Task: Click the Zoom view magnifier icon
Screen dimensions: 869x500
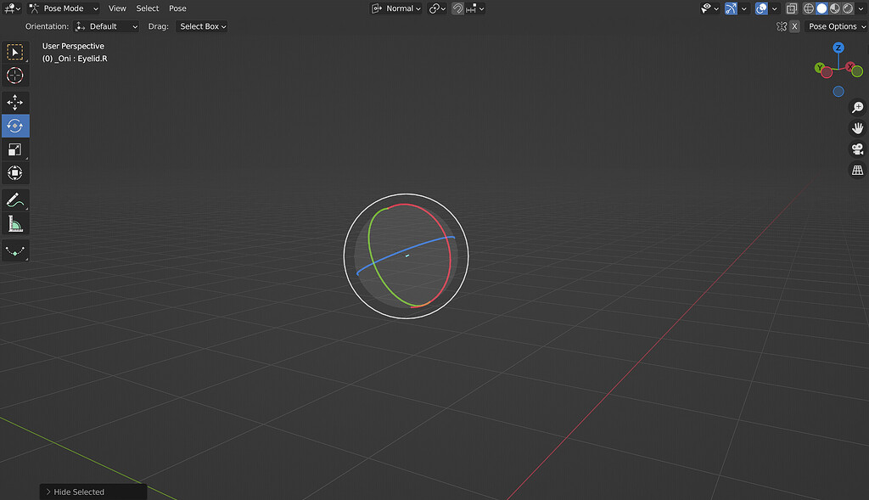Action: tap(857, 108)
